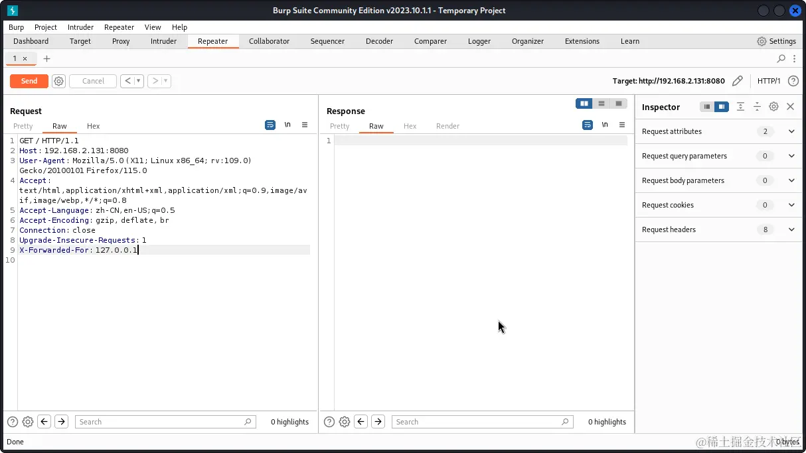Expand all Inspector sections icon
Image resolution: width=806 pixels, height=453 pixels.
click(740, 107)
